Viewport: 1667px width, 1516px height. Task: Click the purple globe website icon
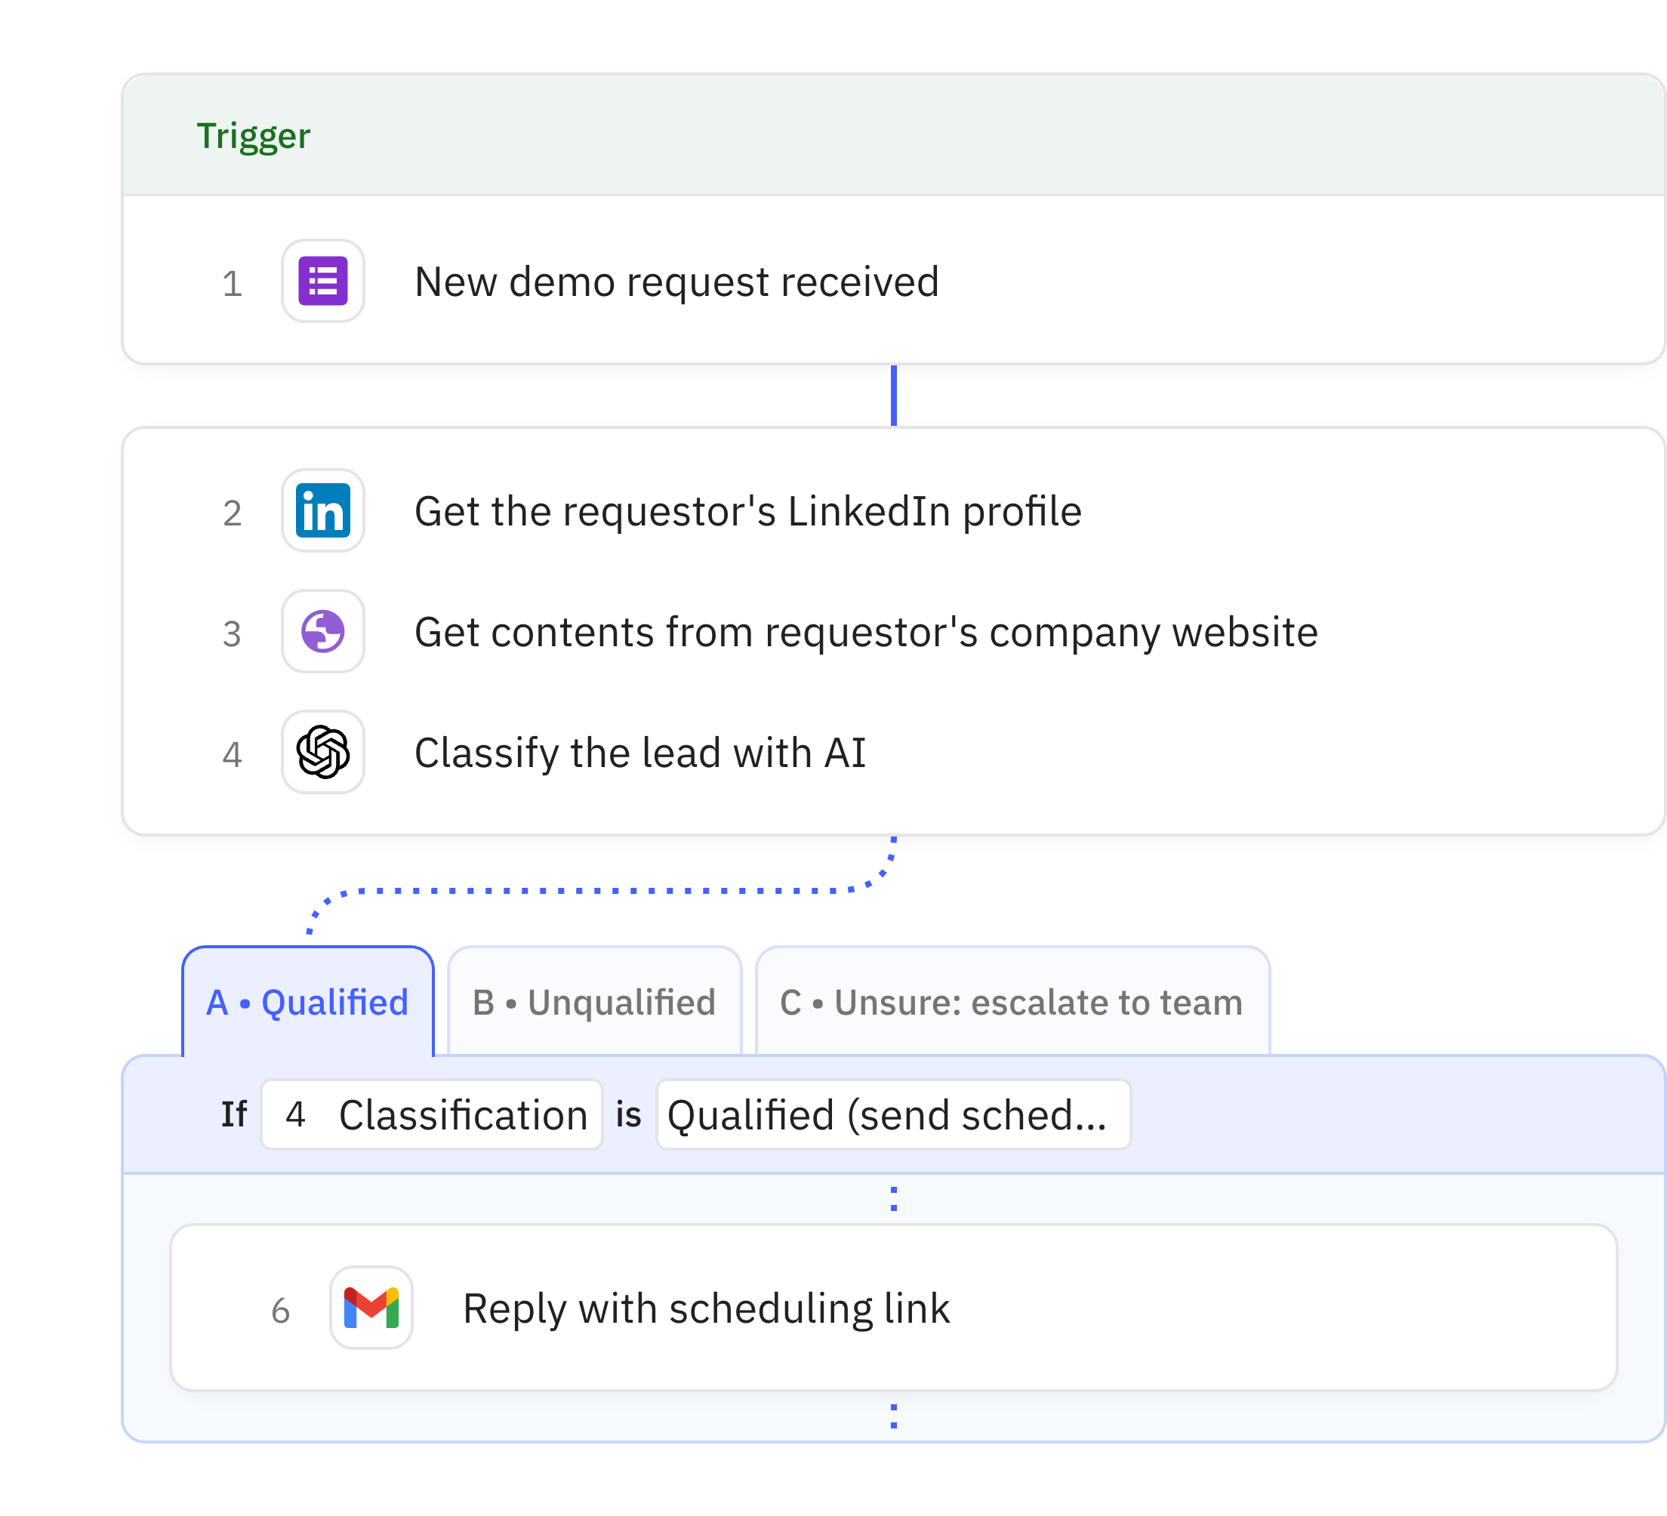click(322, 632)
